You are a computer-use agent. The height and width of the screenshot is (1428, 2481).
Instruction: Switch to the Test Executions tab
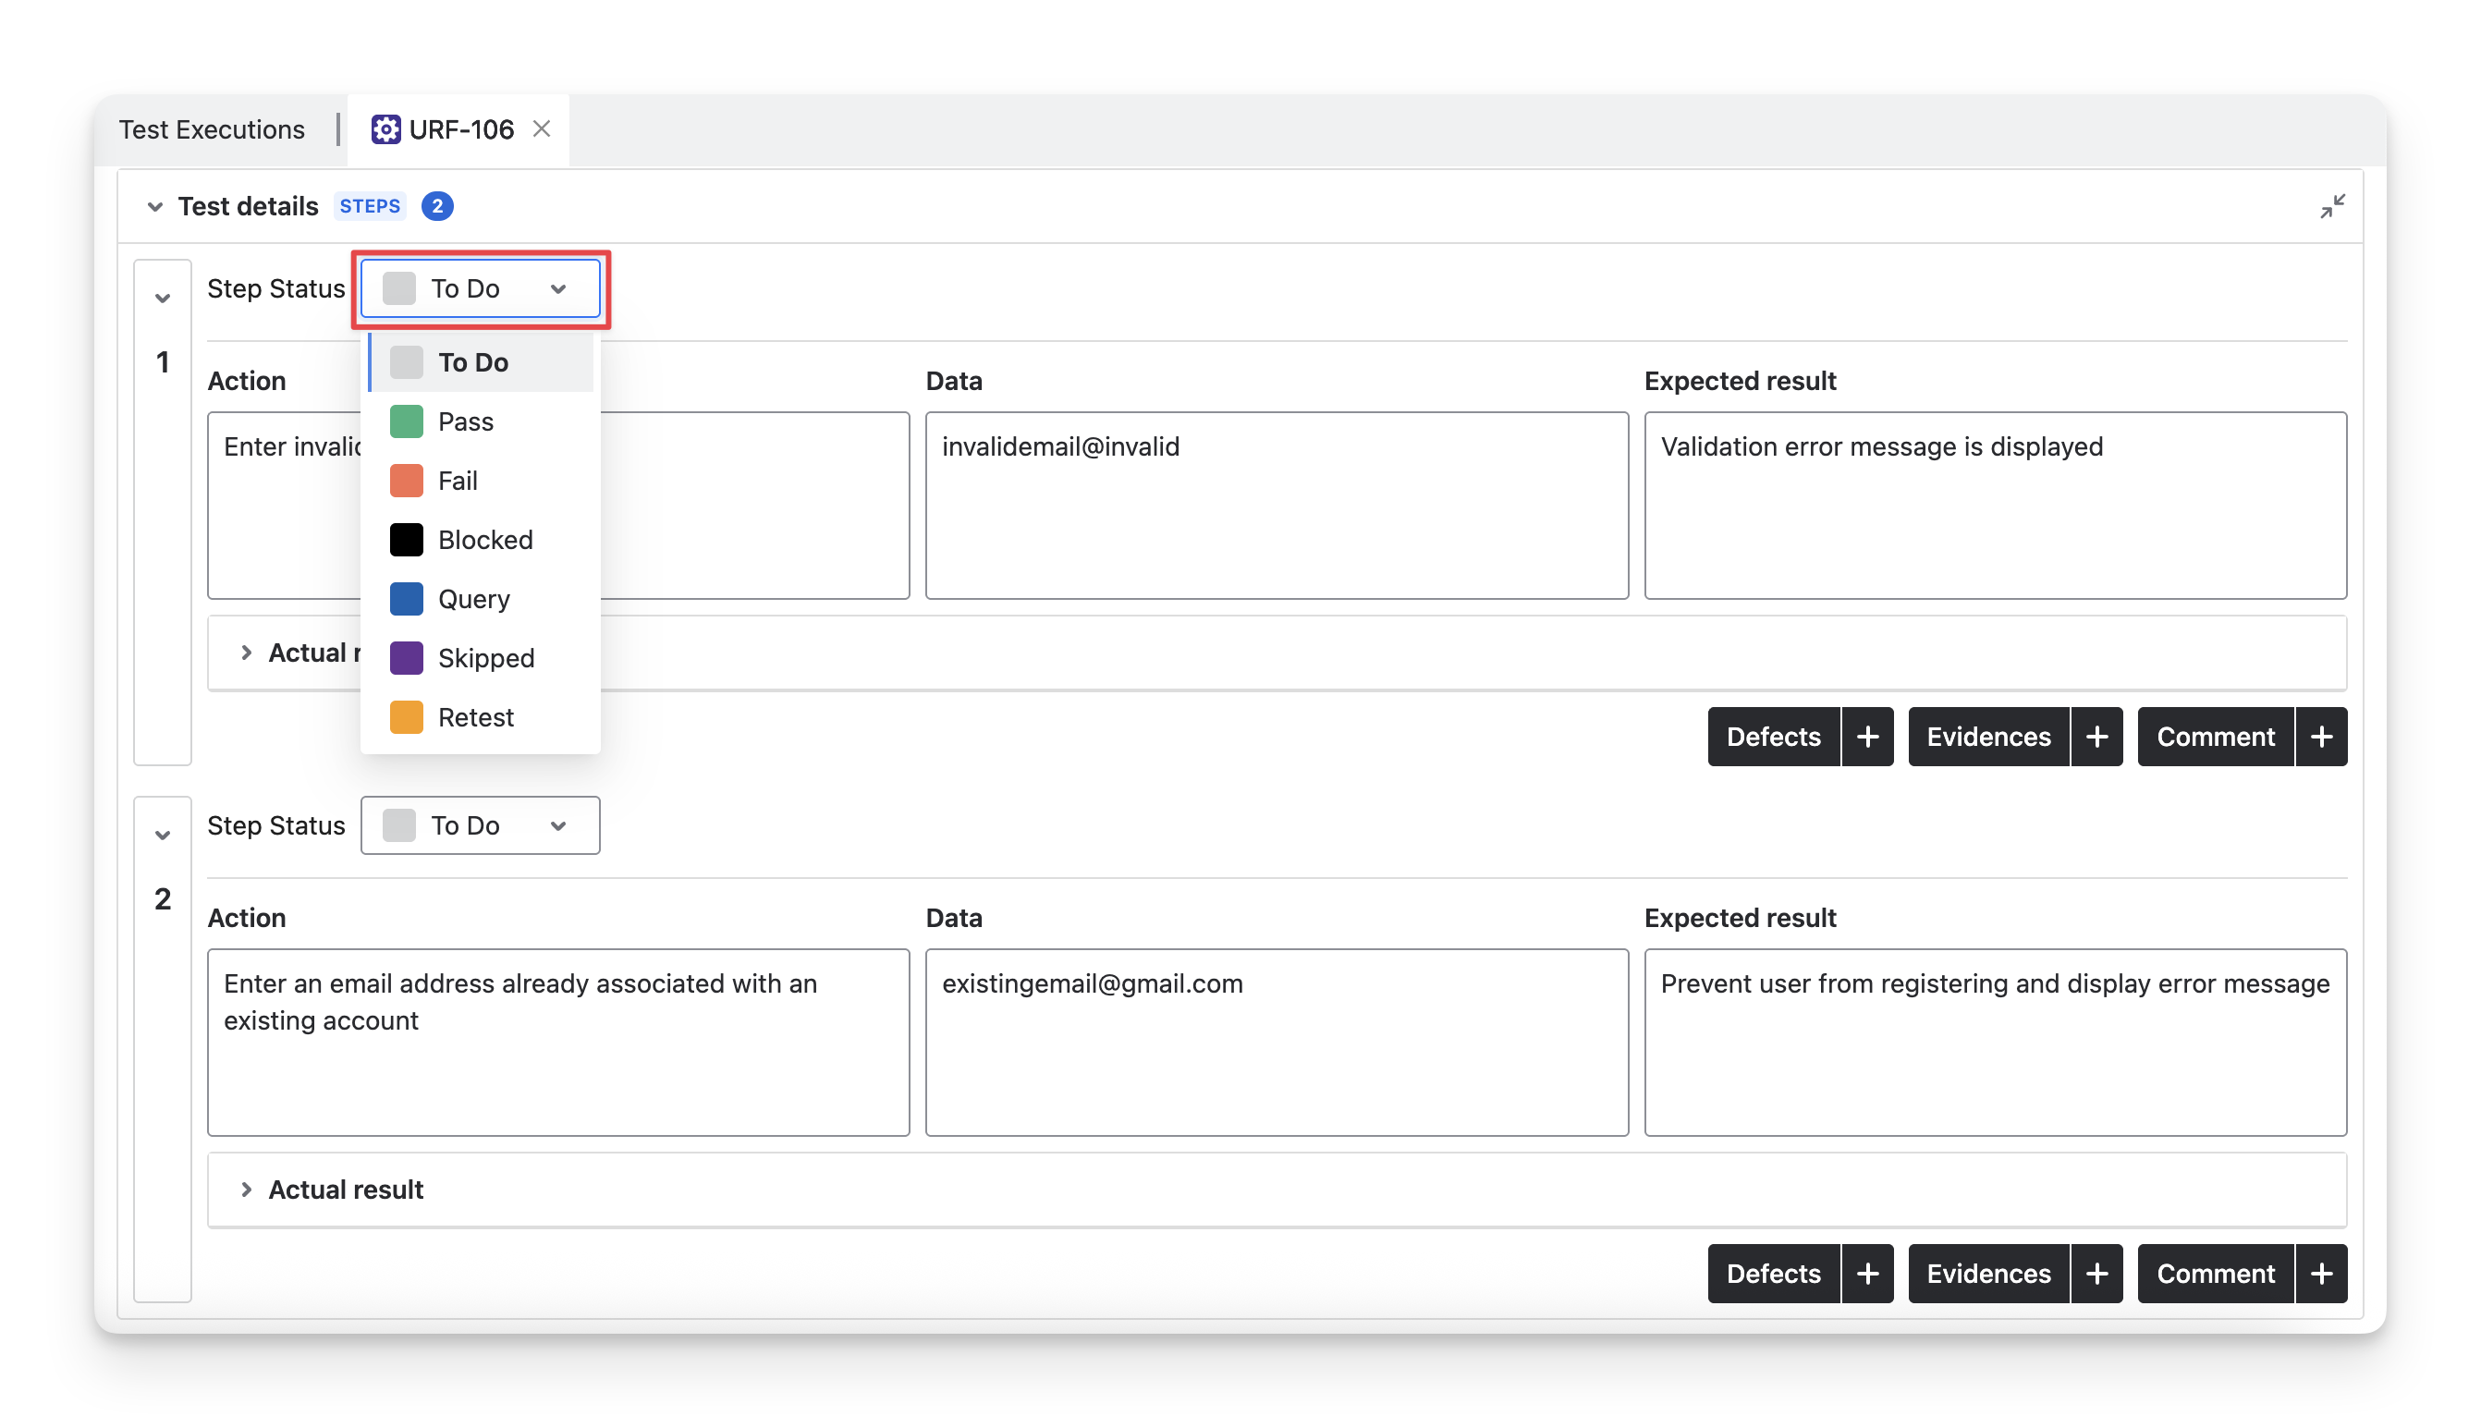[212, 129]
